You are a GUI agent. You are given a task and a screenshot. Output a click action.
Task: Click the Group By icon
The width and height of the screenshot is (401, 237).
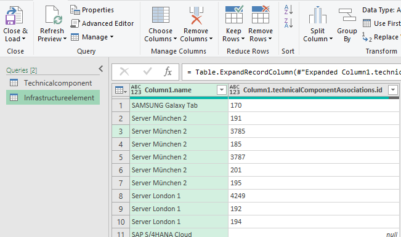347,15
